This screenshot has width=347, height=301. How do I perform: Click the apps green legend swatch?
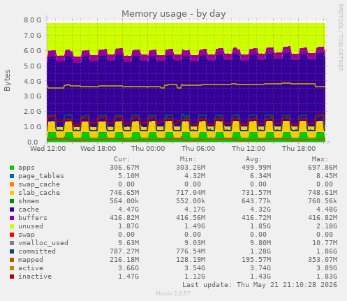click(x=12, y=168)
